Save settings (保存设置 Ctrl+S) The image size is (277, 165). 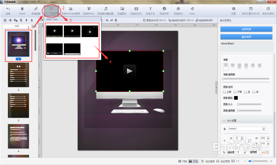pos(251,11)
